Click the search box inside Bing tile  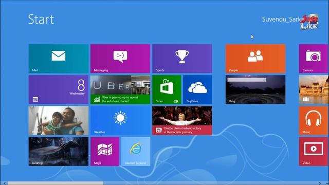point(247,80)
